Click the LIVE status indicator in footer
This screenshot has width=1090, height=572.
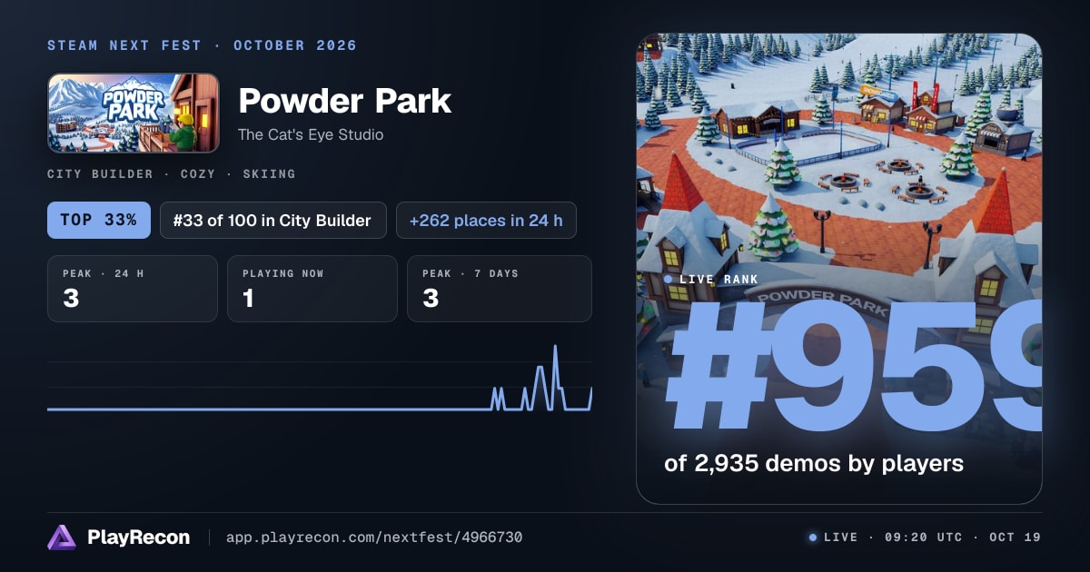click(833, 537)
